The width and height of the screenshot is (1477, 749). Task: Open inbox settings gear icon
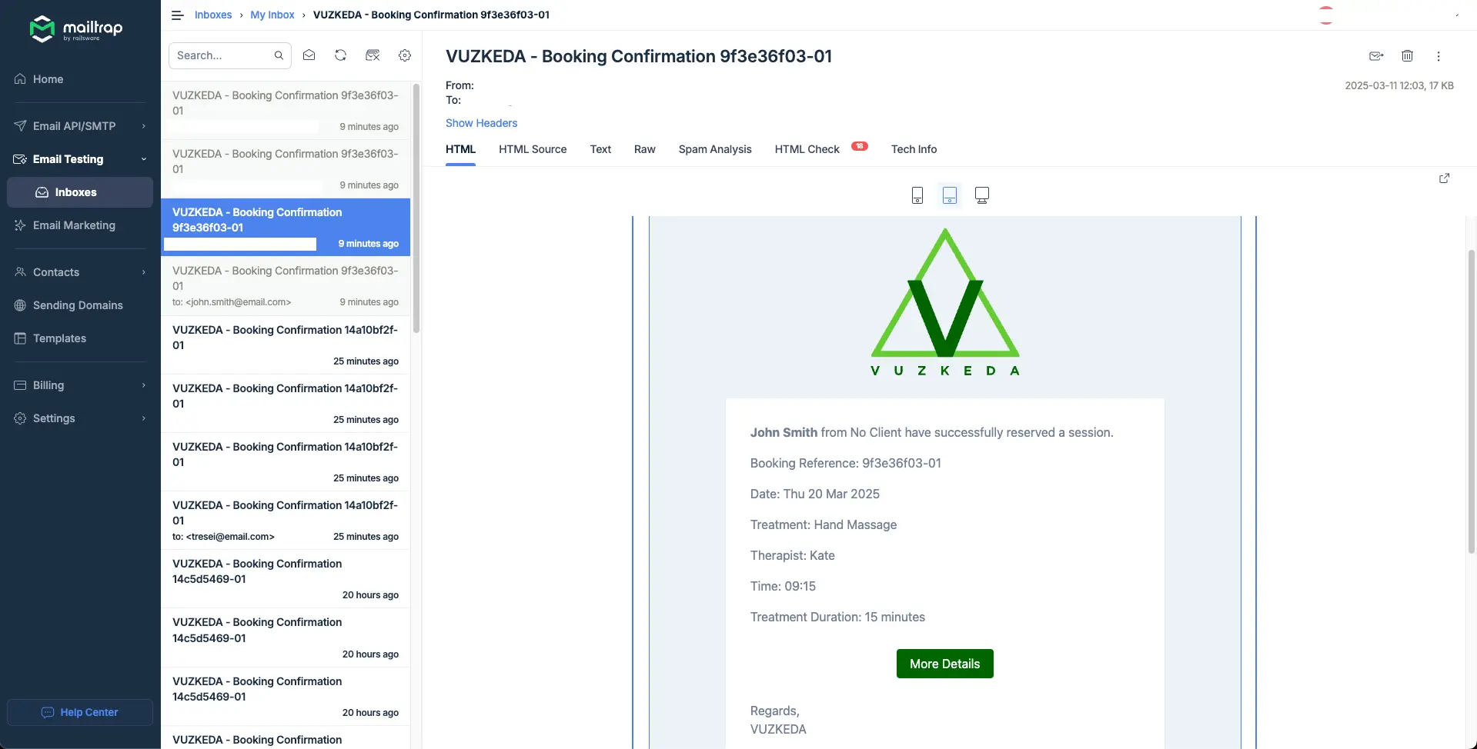pos(405,55)
